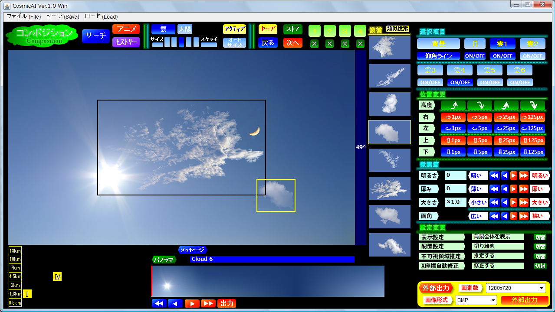This screenshot has height=312, width=555.
Task: Click the yellow セーブ button in toolbar
Action: click(x=268, y=29)
